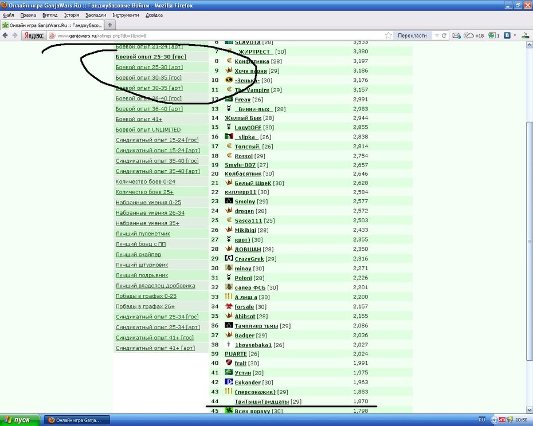Image resolution: width=533 pixels, height=426 pixels.
Task: Open the Файл menu
Action: coord(8,15)
